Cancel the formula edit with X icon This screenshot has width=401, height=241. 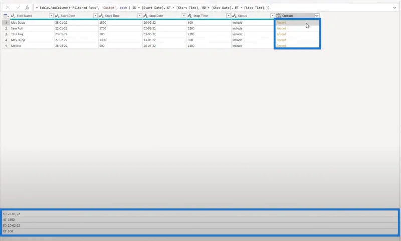[x=8, y=8]
